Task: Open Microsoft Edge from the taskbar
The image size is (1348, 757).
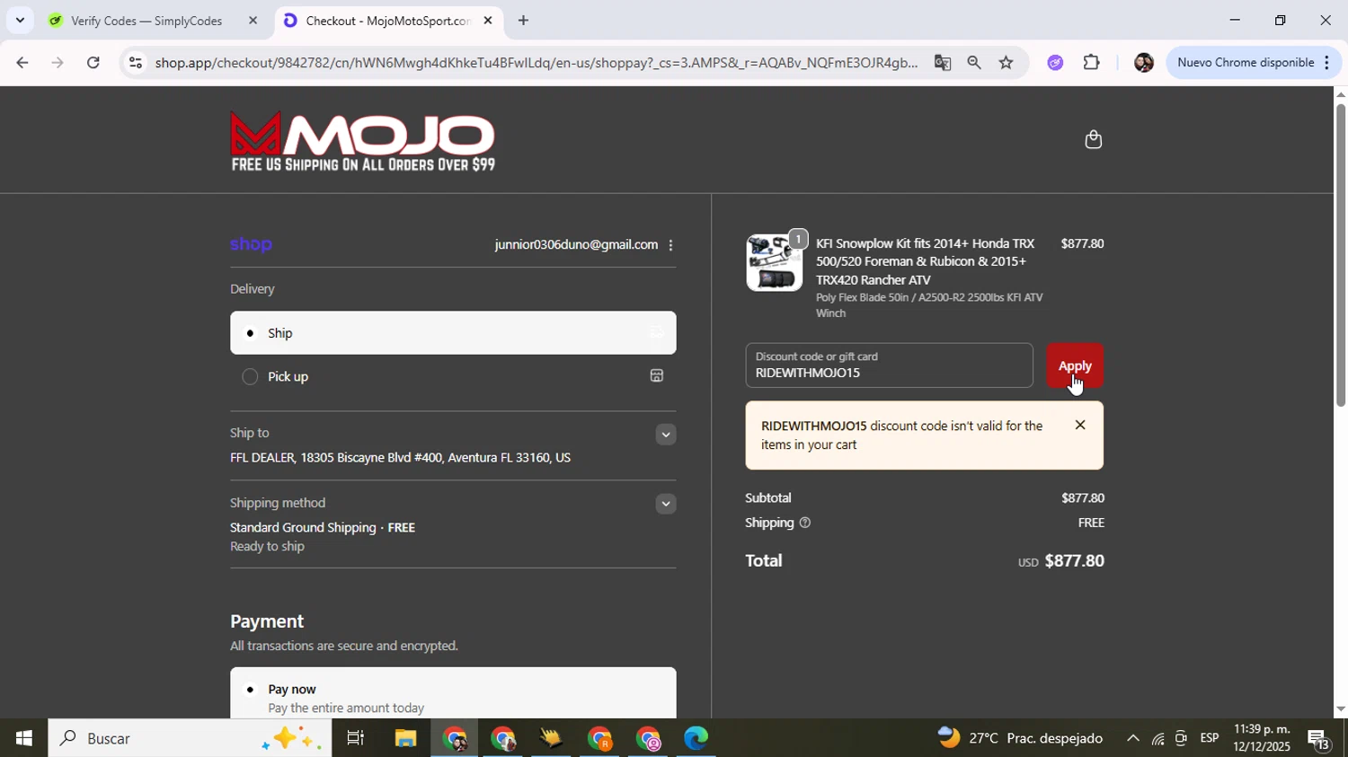Action: coord(696,738)
